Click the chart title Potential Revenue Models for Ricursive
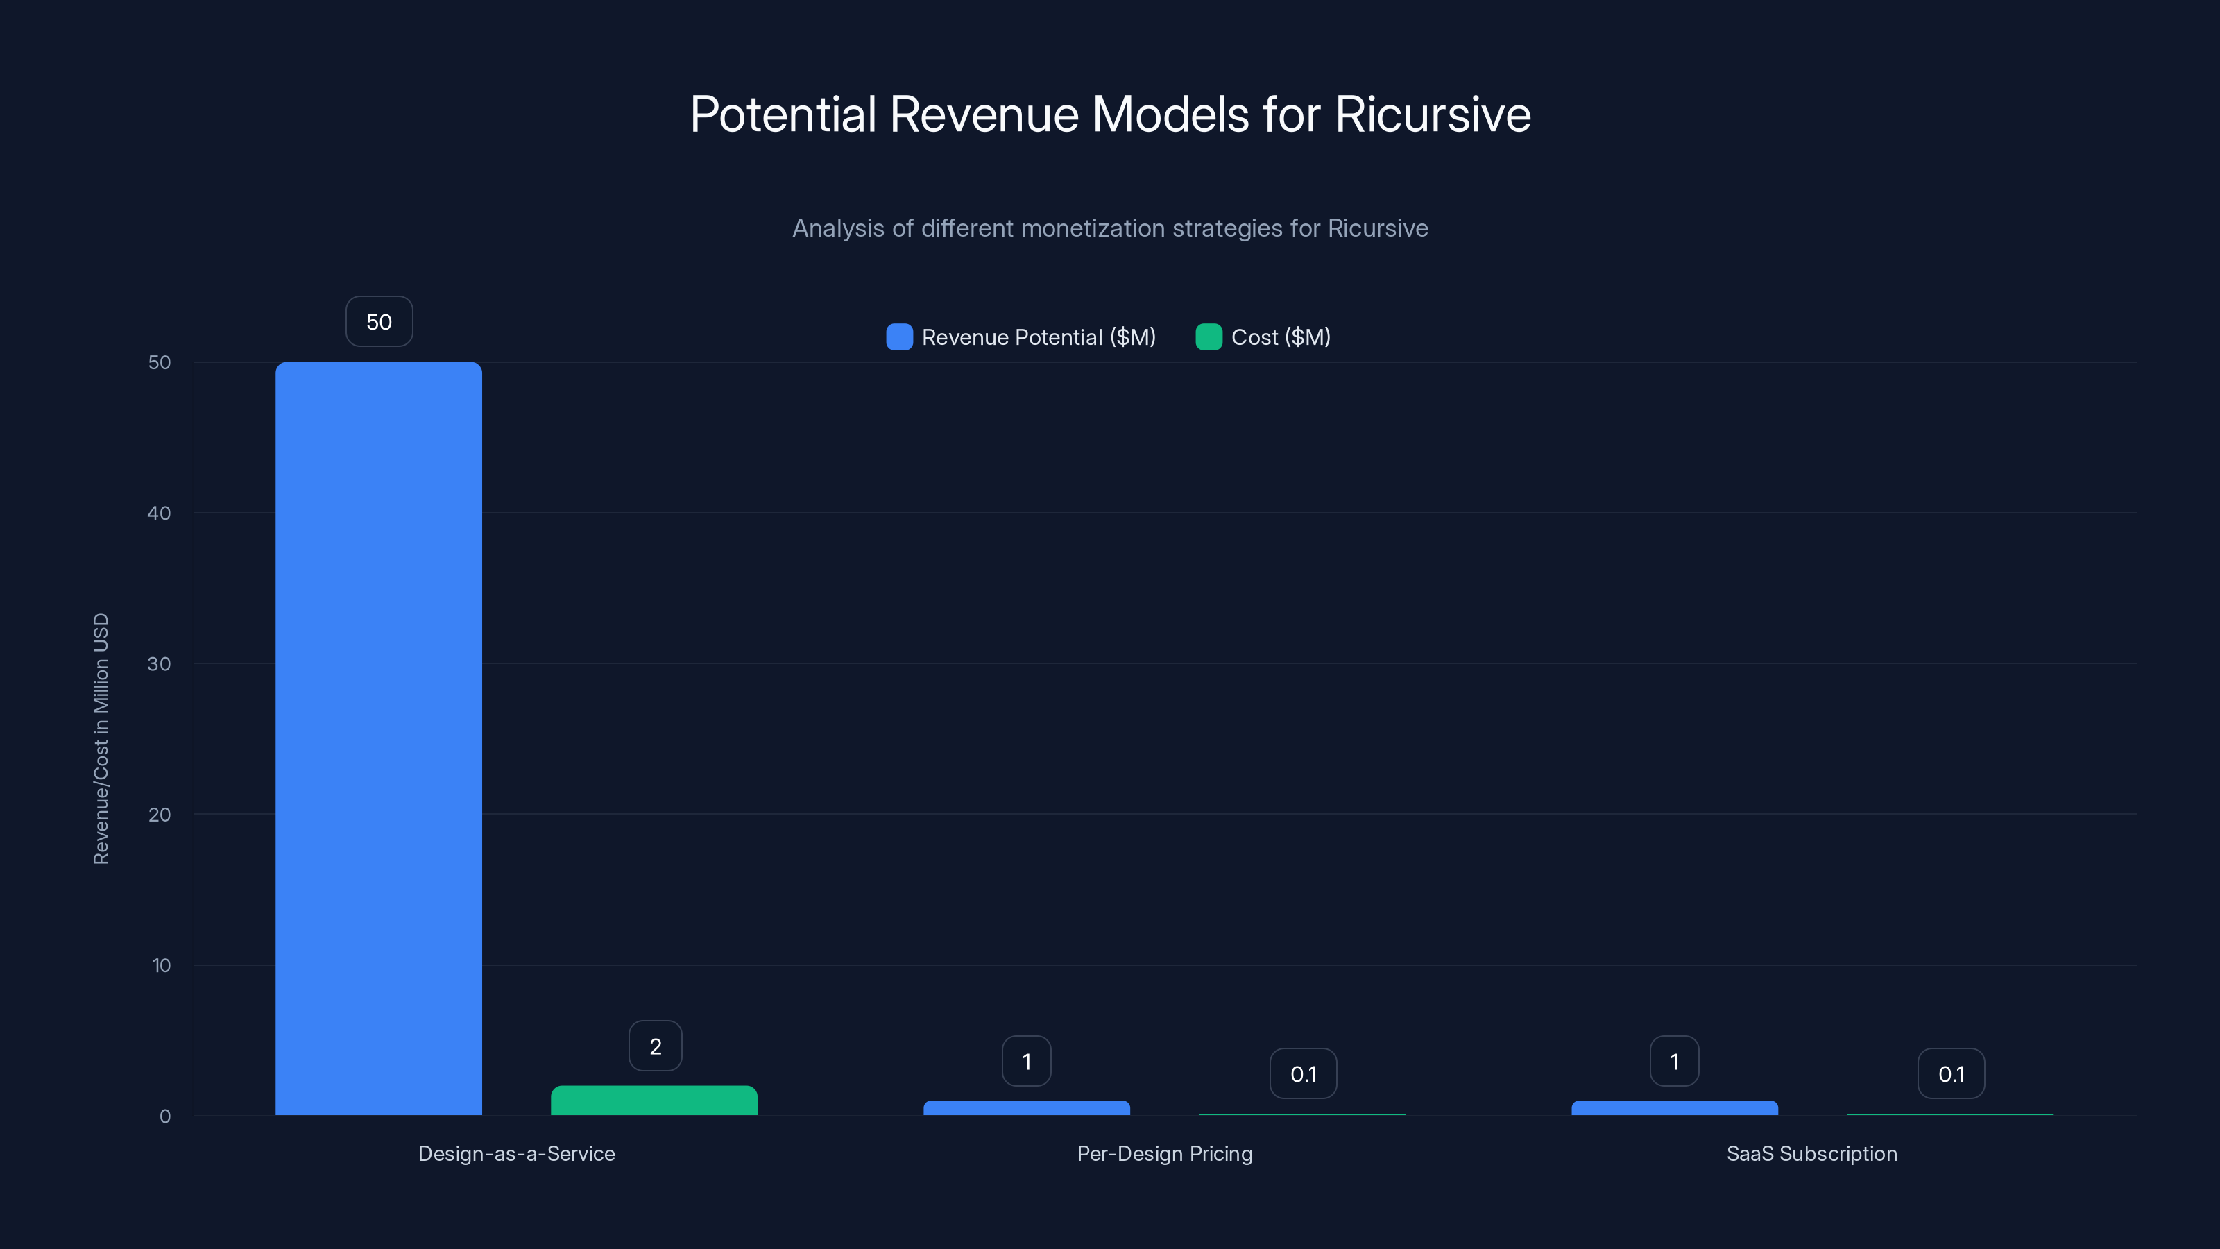 click(1110, 114)
